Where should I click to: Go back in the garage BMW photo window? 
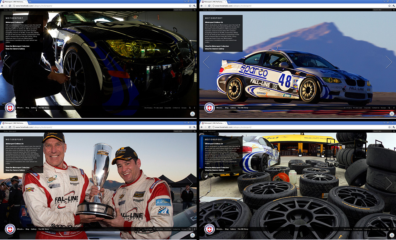tap(2, 5)
